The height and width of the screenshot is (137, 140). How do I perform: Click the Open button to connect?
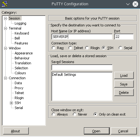click(97, 131)
